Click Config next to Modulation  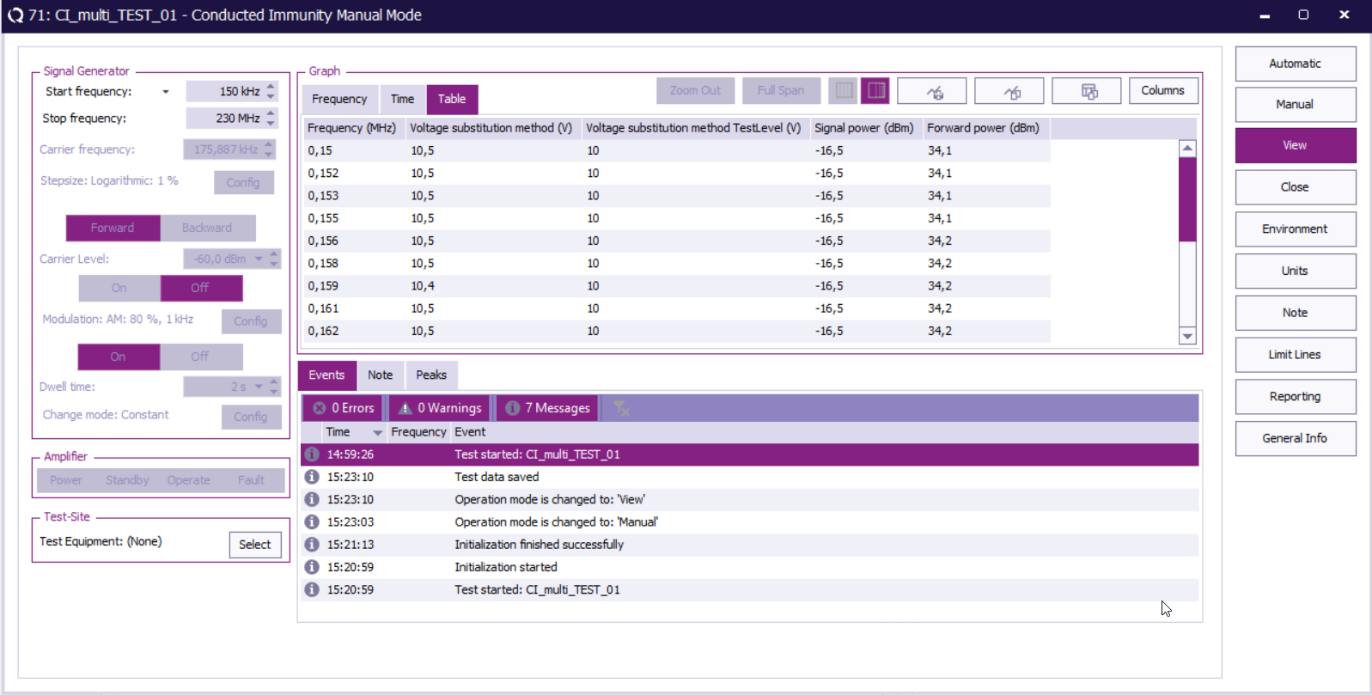click(x=251, y=321)
